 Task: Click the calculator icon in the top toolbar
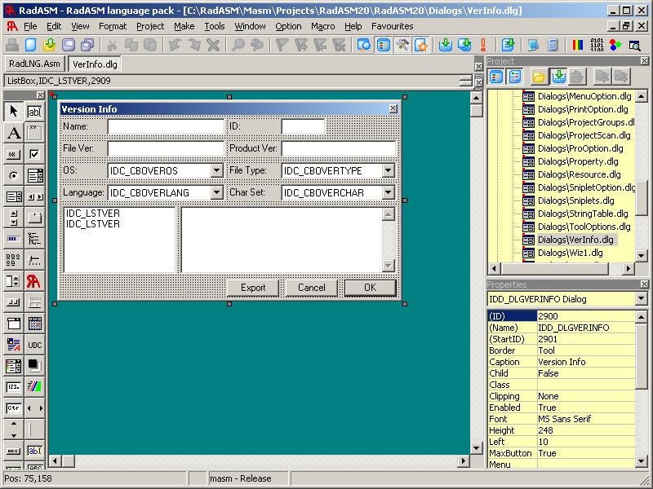[552, 44]
